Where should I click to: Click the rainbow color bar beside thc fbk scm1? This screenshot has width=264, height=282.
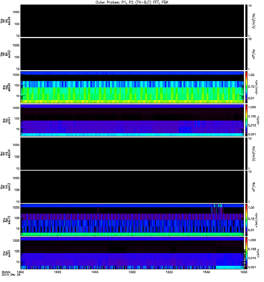(246, 253)
